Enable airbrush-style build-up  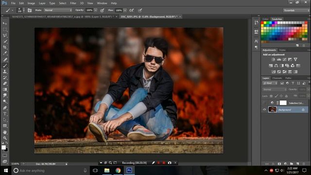pos(132,10)
